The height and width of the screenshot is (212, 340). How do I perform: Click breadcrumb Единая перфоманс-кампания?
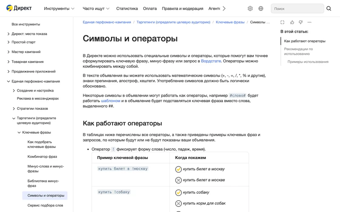(x=107, y=22)
